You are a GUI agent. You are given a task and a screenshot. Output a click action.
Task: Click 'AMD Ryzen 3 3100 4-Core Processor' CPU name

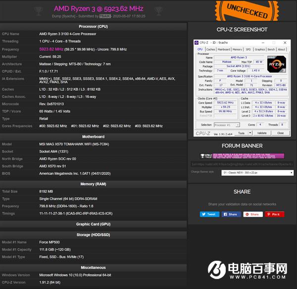(x=68, y=34)
